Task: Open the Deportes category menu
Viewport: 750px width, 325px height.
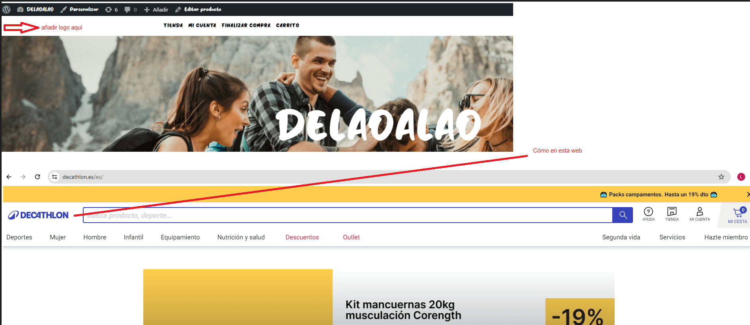Action: 19,237
